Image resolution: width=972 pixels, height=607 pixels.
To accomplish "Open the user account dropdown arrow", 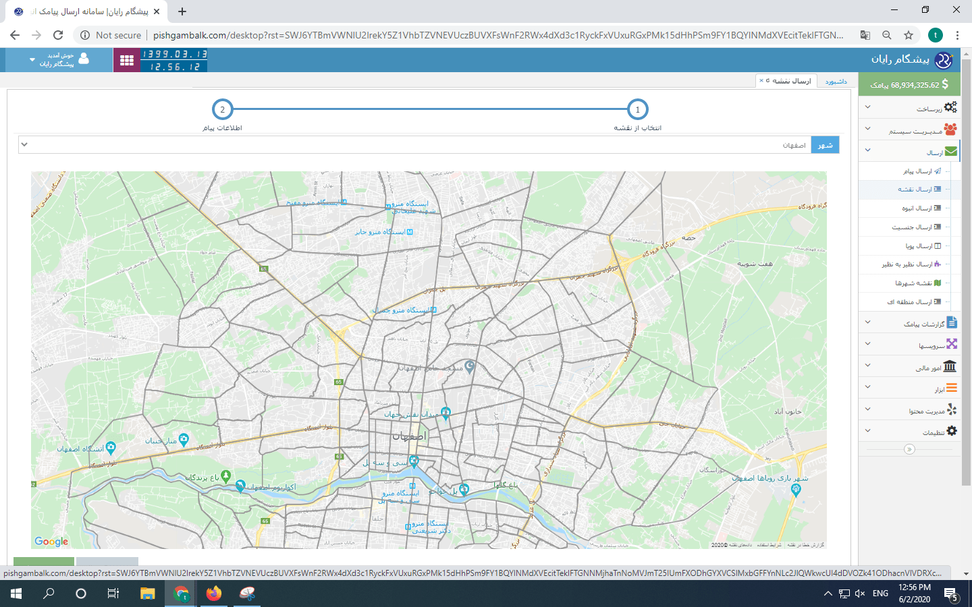I will tap(32, 60).
